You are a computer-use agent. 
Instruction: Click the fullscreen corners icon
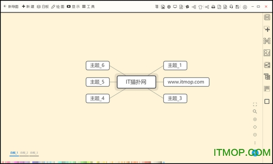pyautogui.click(x=255, y=104)
